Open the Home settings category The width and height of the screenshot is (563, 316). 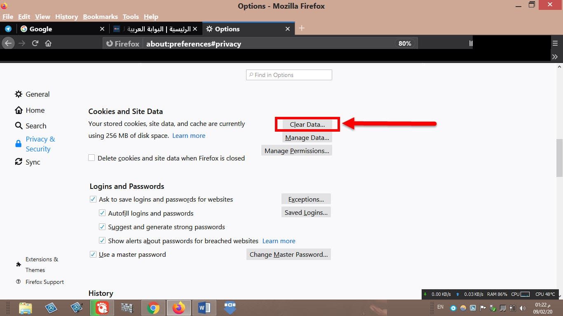click(30, 110)
